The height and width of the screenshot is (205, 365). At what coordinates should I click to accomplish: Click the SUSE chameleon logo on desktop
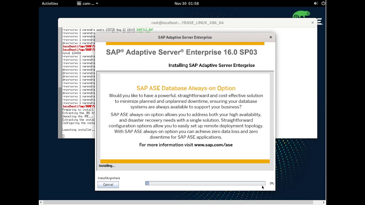coord(301,15)
